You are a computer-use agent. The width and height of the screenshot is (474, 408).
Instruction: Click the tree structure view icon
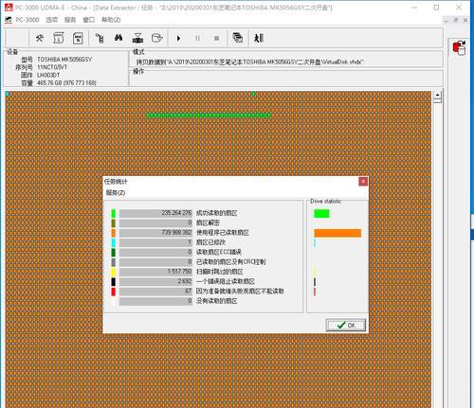(100, 38)
